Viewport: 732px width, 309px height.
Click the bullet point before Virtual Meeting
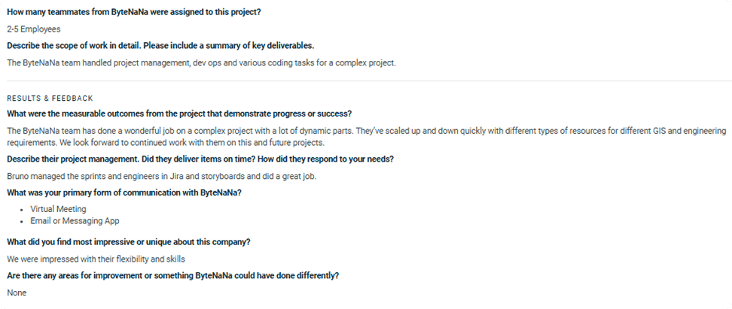(22, 210)
